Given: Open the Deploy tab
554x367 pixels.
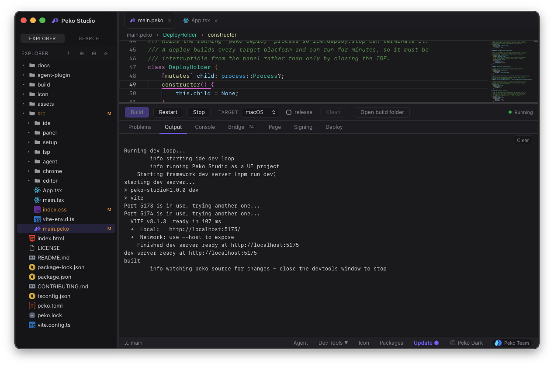Looking at the screenshot, I should coord(334,127).
